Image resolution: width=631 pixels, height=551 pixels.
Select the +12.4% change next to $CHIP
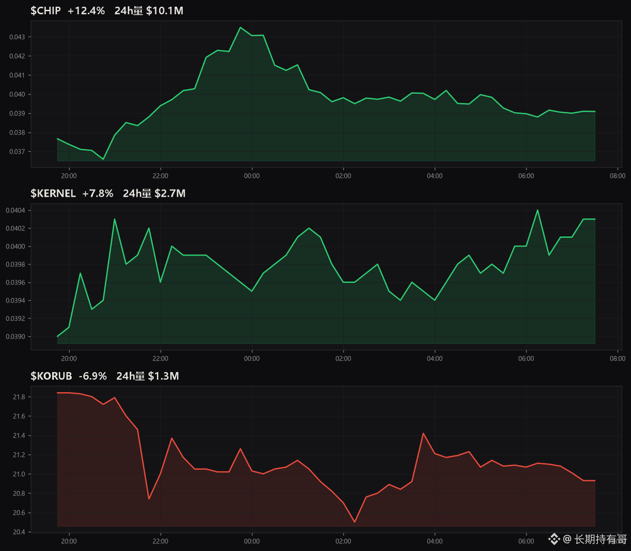(86, 11)
